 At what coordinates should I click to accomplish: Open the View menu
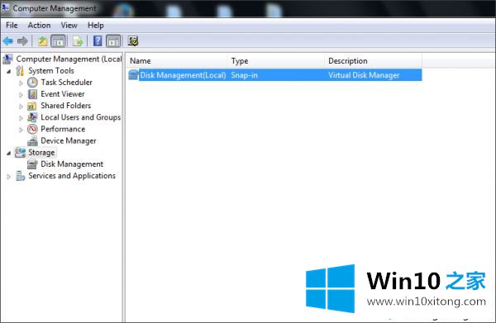(69, 26)
